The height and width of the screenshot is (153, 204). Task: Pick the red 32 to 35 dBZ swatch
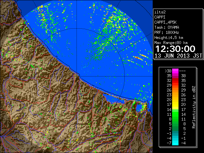175,81
